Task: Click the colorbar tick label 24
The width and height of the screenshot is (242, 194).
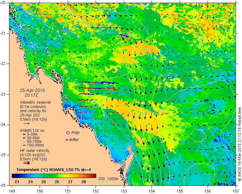Action: pyautogui.click(x=31, y=182)
